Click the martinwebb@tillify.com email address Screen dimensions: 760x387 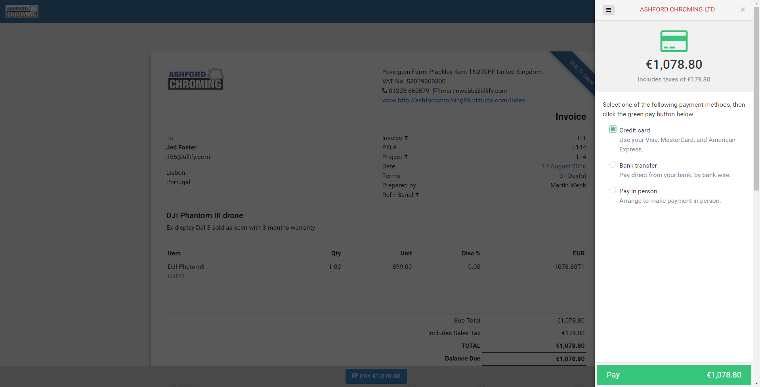474,91
